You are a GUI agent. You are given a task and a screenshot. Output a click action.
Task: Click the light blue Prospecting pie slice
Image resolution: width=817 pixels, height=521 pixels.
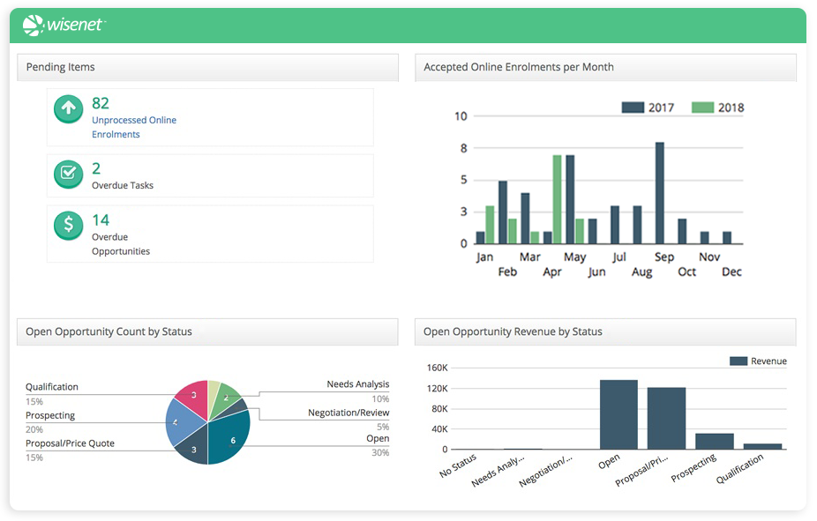pos(180,423)
